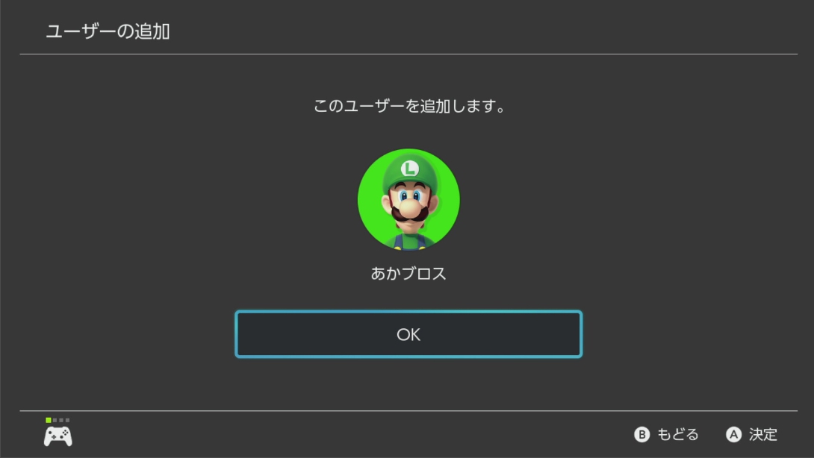
Task: Select the Luigi profile avatar
Action: [x=408, y=200]
